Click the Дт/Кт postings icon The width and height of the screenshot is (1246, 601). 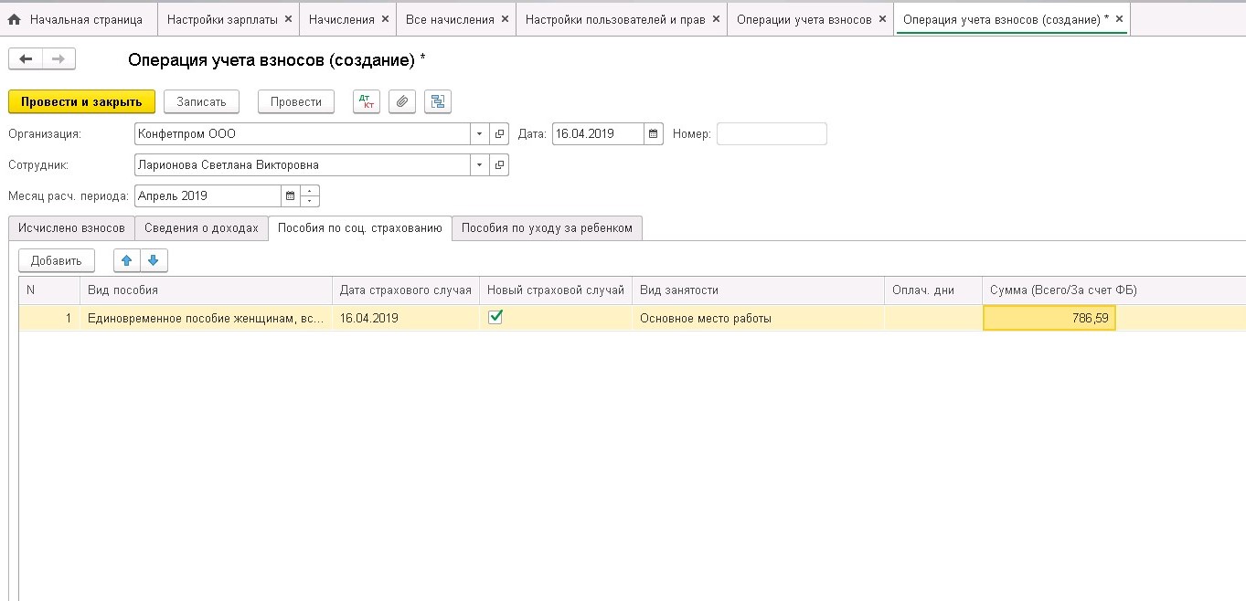367,102
